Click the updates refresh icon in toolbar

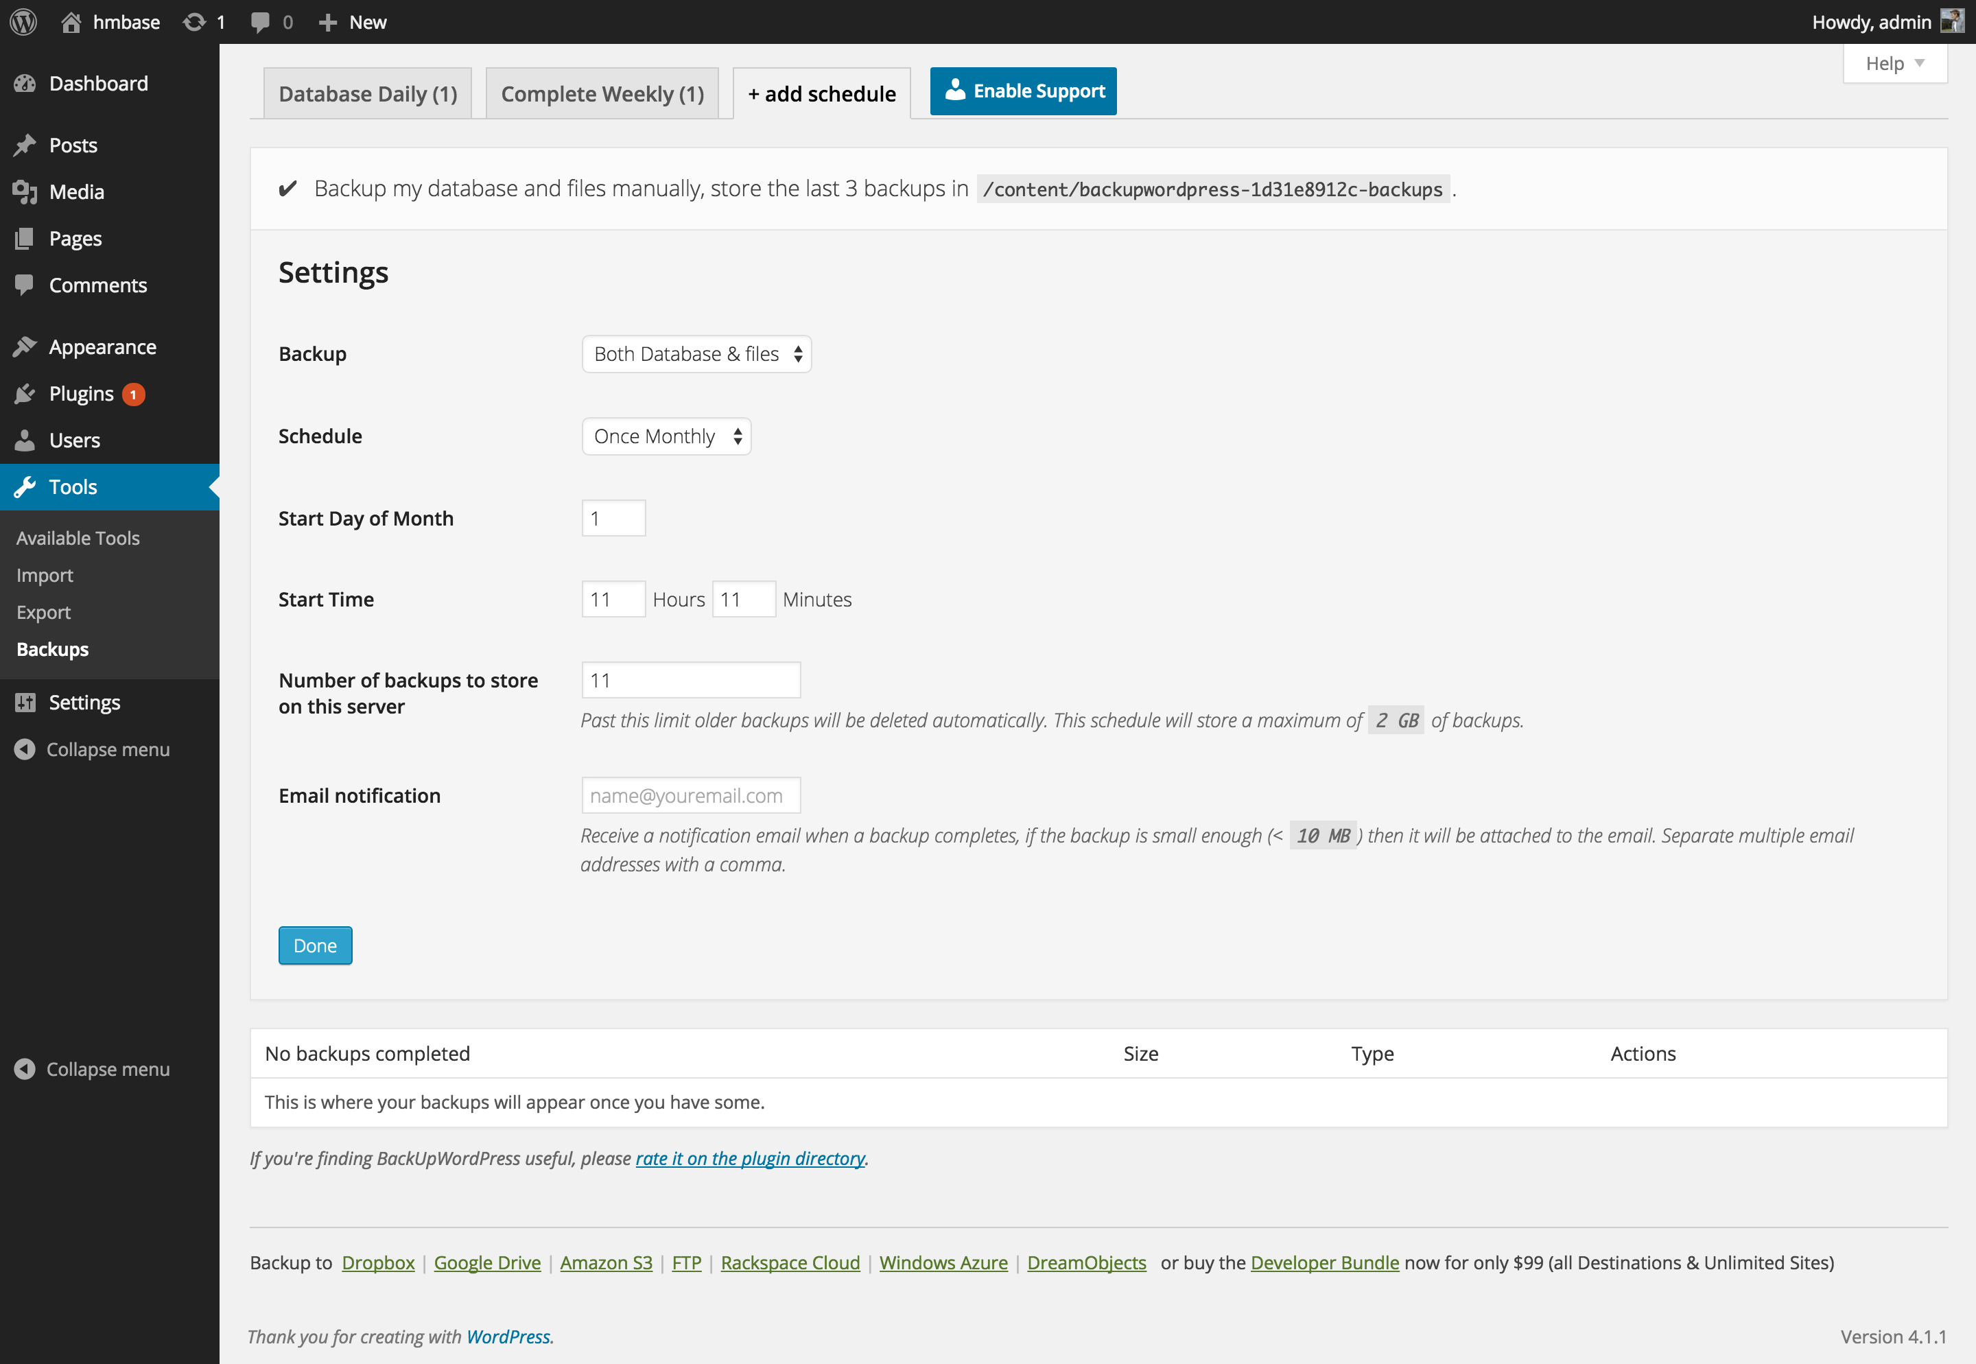tap(196, 21)
